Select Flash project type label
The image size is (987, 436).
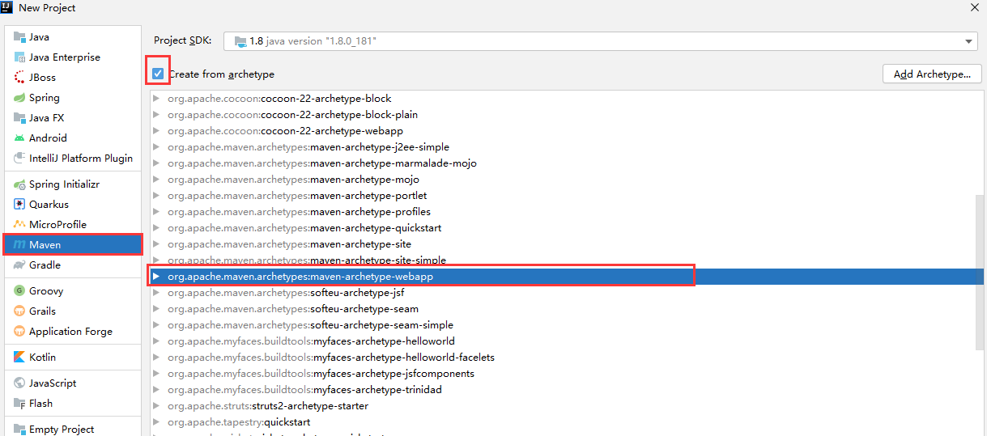pyautogui.click(x=40, y=404)
